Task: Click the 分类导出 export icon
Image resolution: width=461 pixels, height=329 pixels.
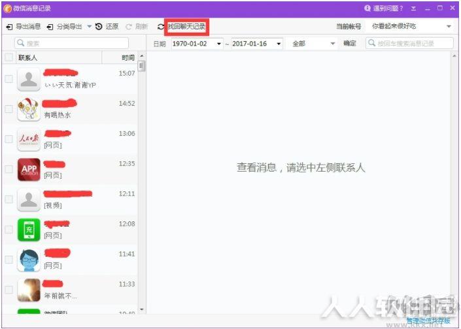Action: 50,27
